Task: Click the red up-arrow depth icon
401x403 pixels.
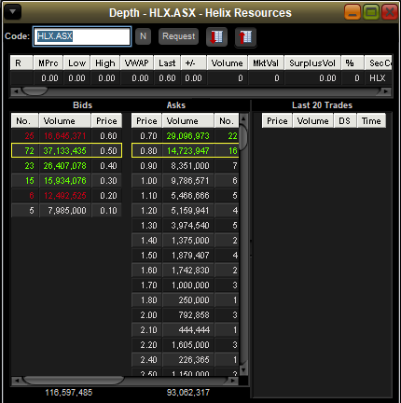Action: [245, 37]
